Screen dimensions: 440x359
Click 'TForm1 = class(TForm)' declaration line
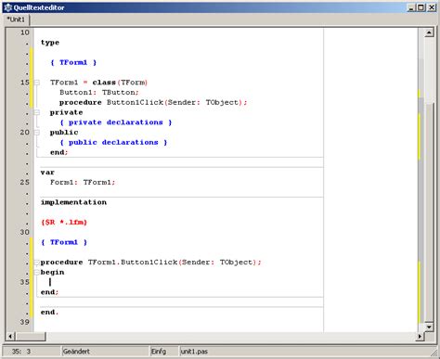[x=98, y=83]
